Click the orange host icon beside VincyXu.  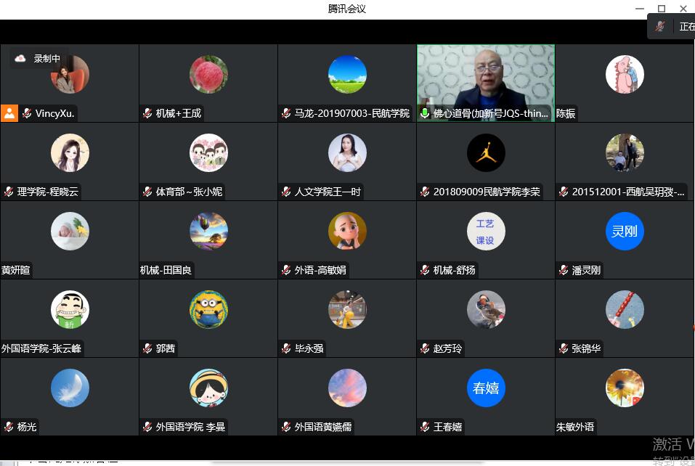pos(9,113)
